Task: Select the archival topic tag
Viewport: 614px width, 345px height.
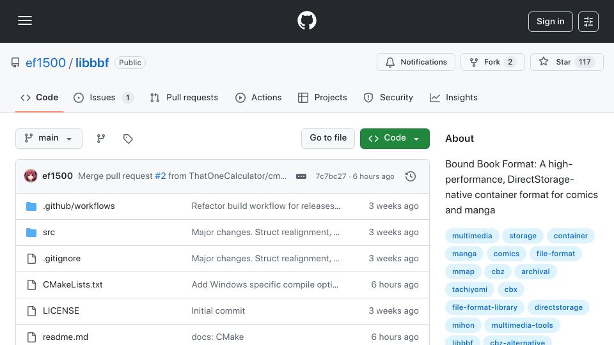Action: click(535, 272)
